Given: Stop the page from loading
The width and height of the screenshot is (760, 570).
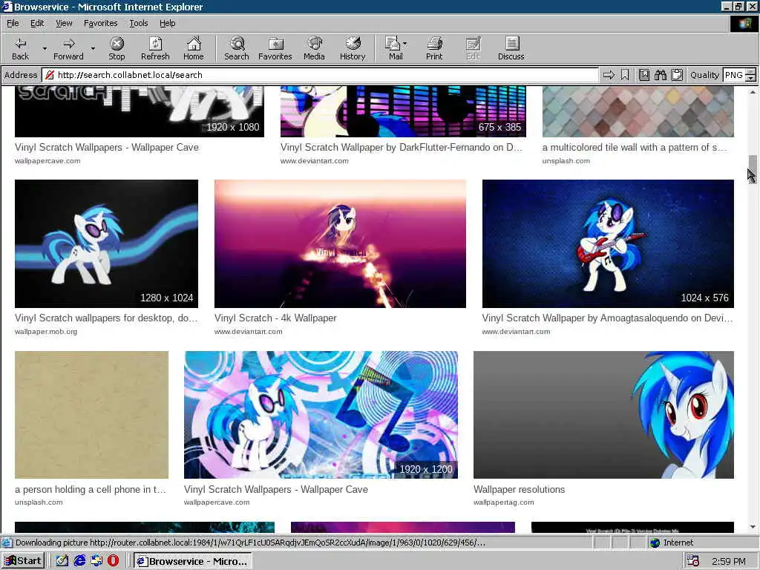Looking at the screenshot, I should click(x=117, y=48).
